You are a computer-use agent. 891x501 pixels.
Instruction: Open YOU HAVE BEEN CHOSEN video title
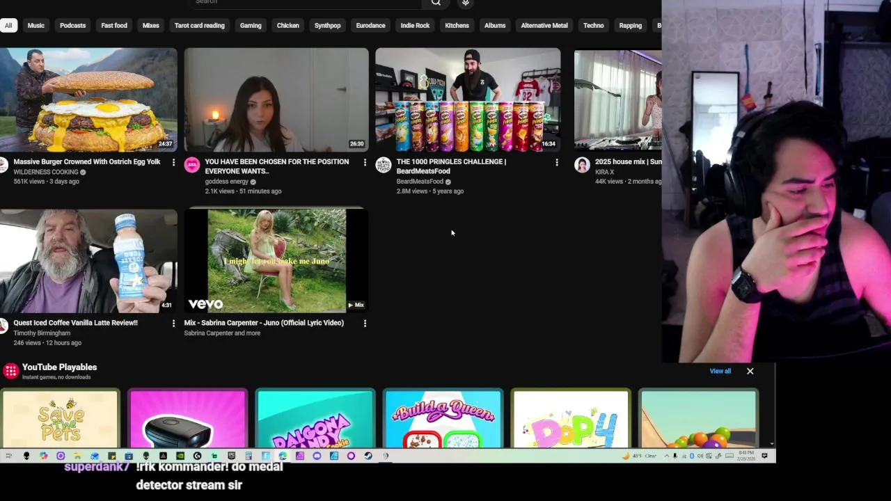click(277, 166)
